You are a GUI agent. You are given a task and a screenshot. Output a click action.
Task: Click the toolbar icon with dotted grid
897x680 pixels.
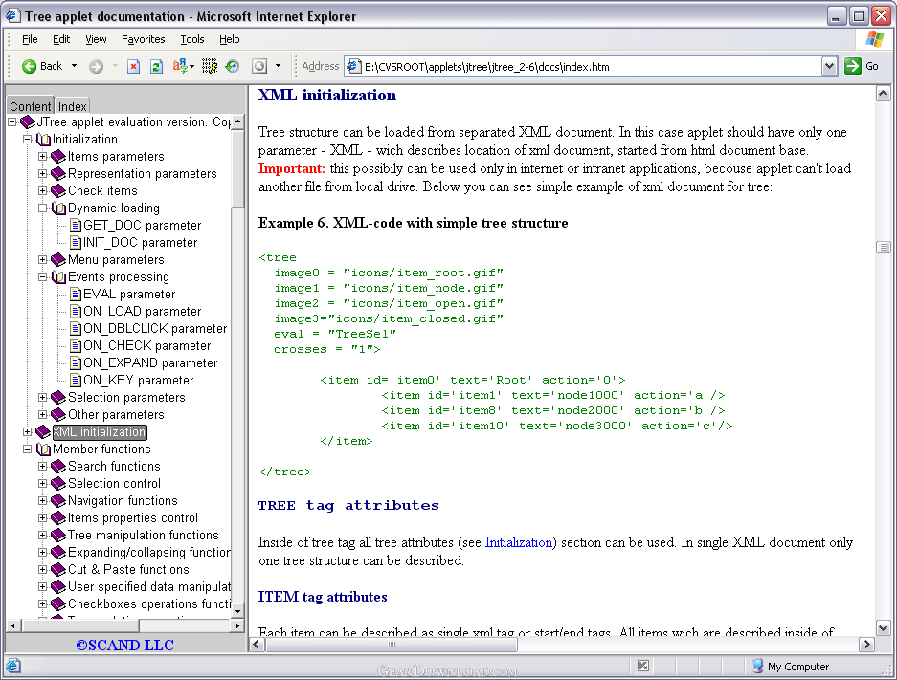point(210,66)
